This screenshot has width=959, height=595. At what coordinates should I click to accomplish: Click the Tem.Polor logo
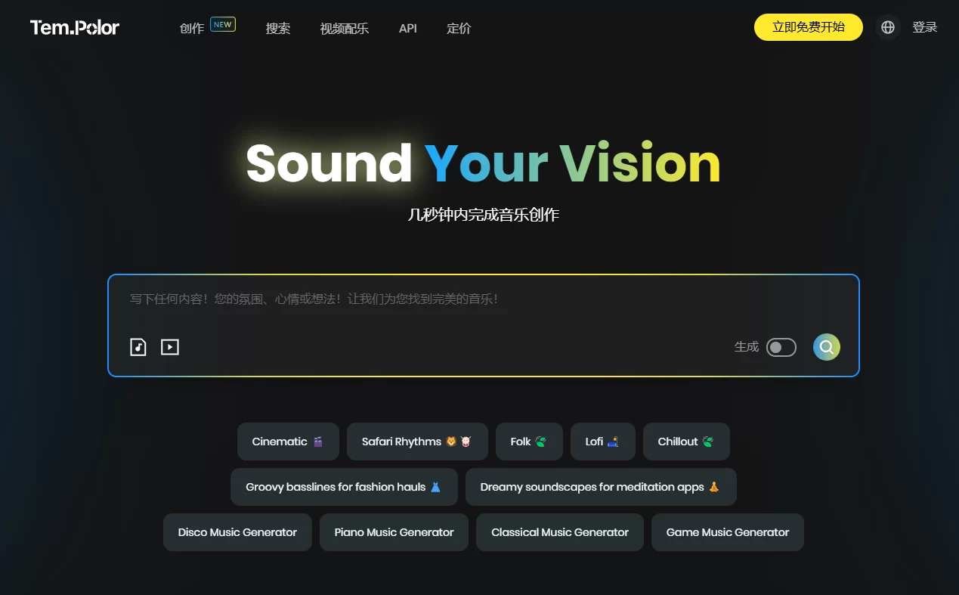[x=75, y=28]
